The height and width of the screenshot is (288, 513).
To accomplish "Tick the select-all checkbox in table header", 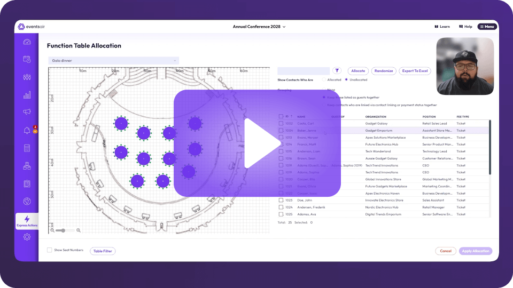I will [281, 117].
